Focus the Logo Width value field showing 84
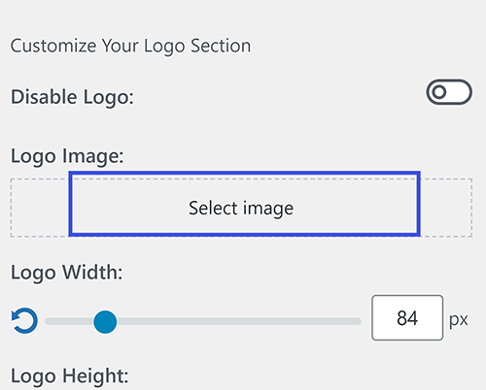Image resolution: width=486 pixels, height=390 pixels. (x=407, y=317)
